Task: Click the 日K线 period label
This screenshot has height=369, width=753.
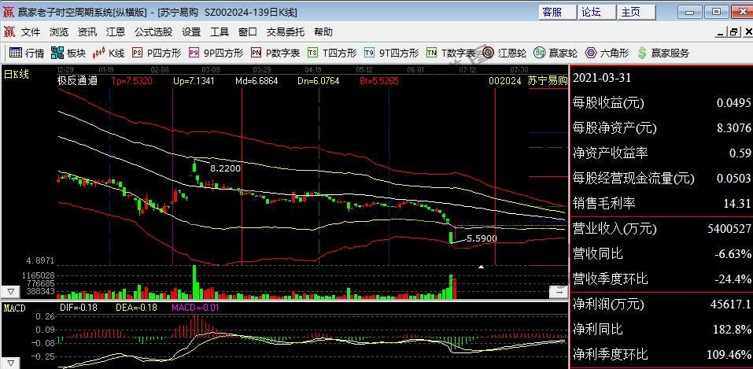Action: click(x=17, y=75)
